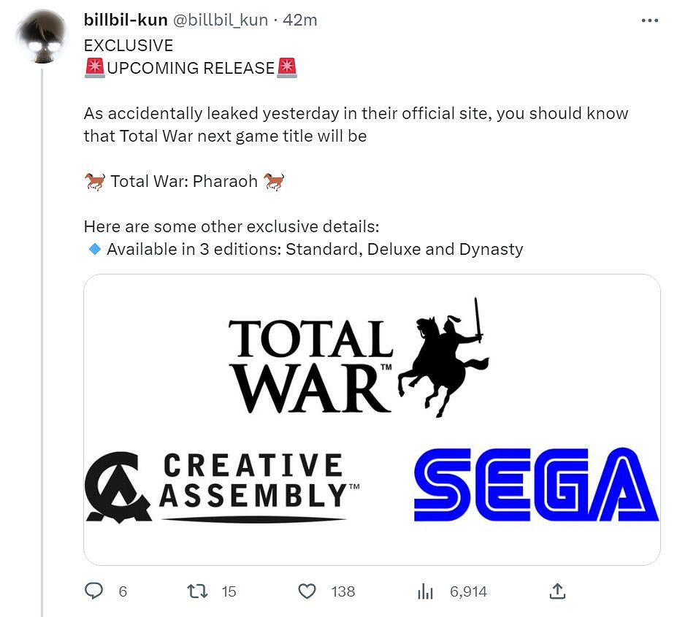This screenshot has height=617, width=677.
Task: Click the reply speech bubble icon
Action: (93, 591)
